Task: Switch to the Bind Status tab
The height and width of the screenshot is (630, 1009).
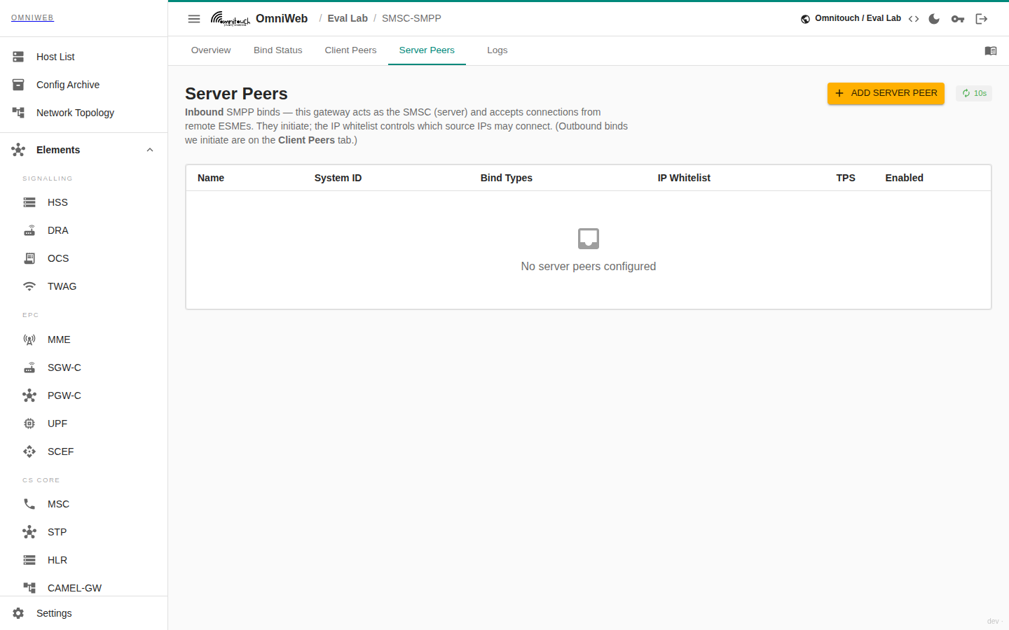Action: [278, 50]
